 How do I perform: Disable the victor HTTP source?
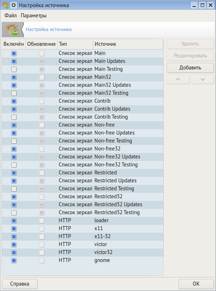tap(14, 245)
